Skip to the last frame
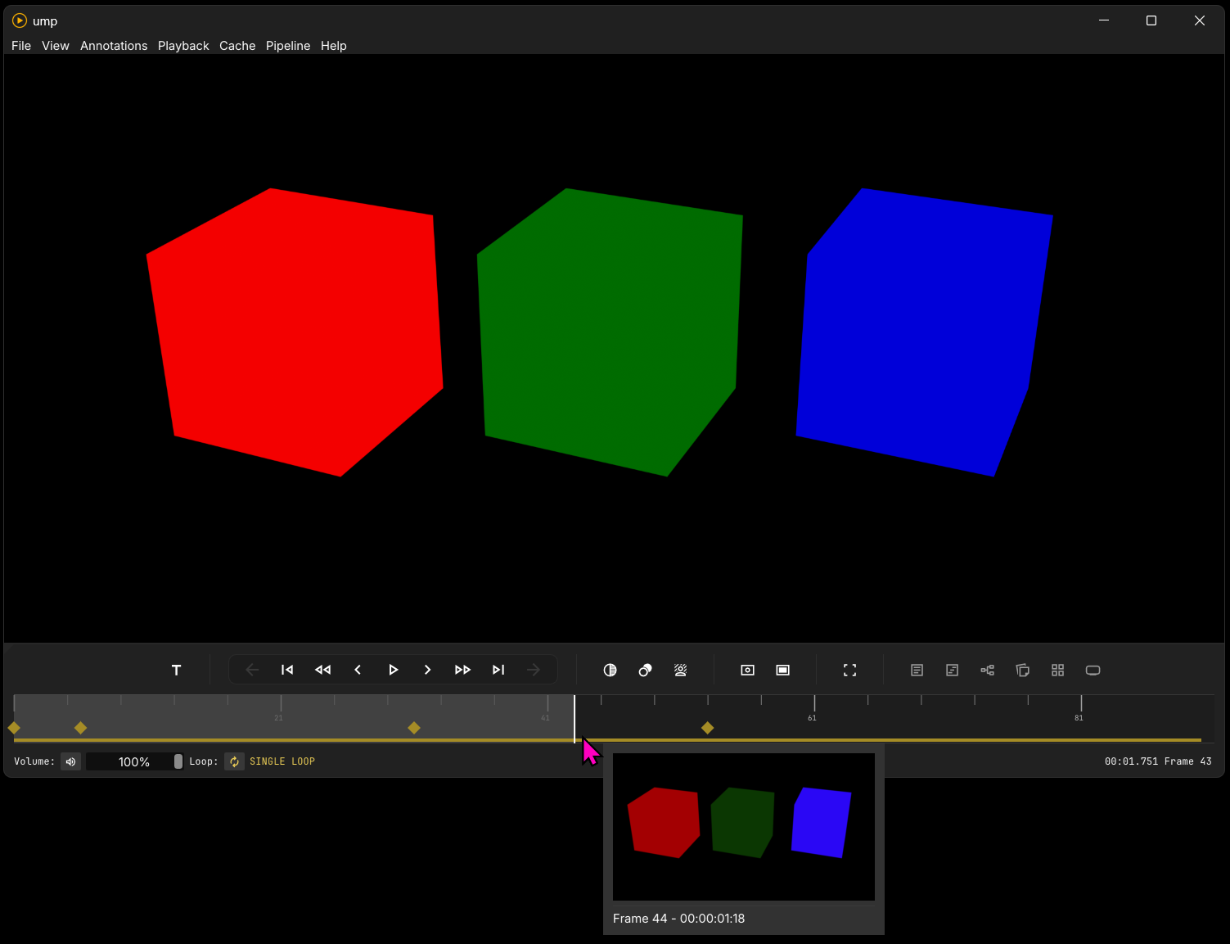 coord(498,670)
